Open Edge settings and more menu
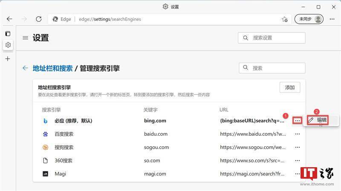The width and height of the screenshot is (341, 191). coord(332,19)
